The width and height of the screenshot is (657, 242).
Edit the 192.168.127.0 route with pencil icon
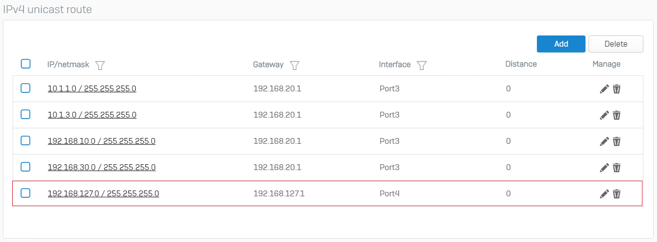pos(604,194)
